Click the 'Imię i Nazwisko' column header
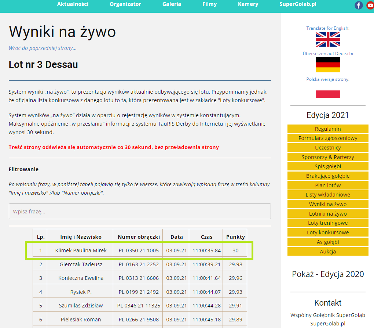Viewport: 374px width, 328px height. pyautogui.click(x=81, y=237)
